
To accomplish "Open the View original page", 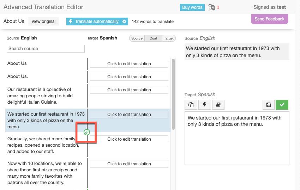I will [43, 22].
